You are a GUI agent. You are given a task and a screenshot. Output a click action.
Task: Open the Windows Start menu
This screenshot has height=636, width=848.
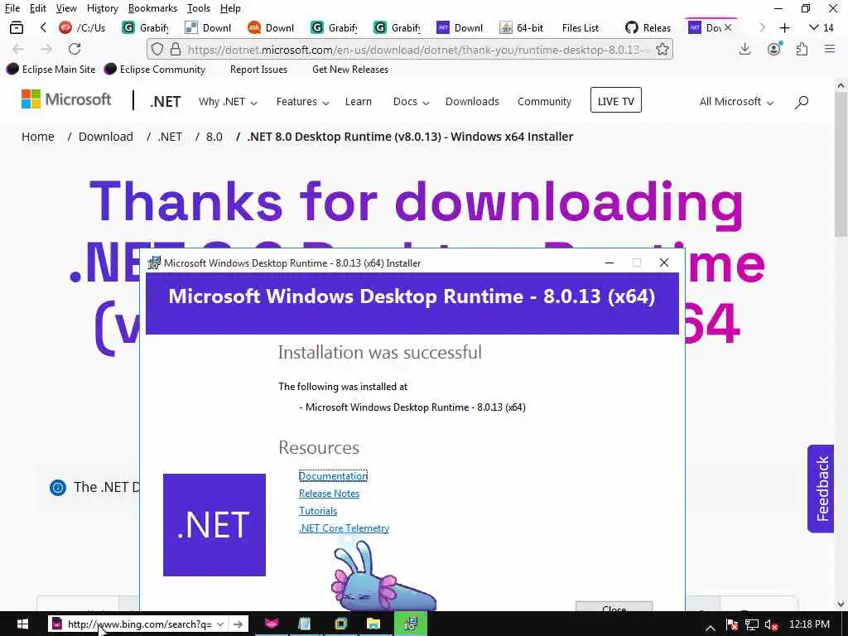coord(22,624)
